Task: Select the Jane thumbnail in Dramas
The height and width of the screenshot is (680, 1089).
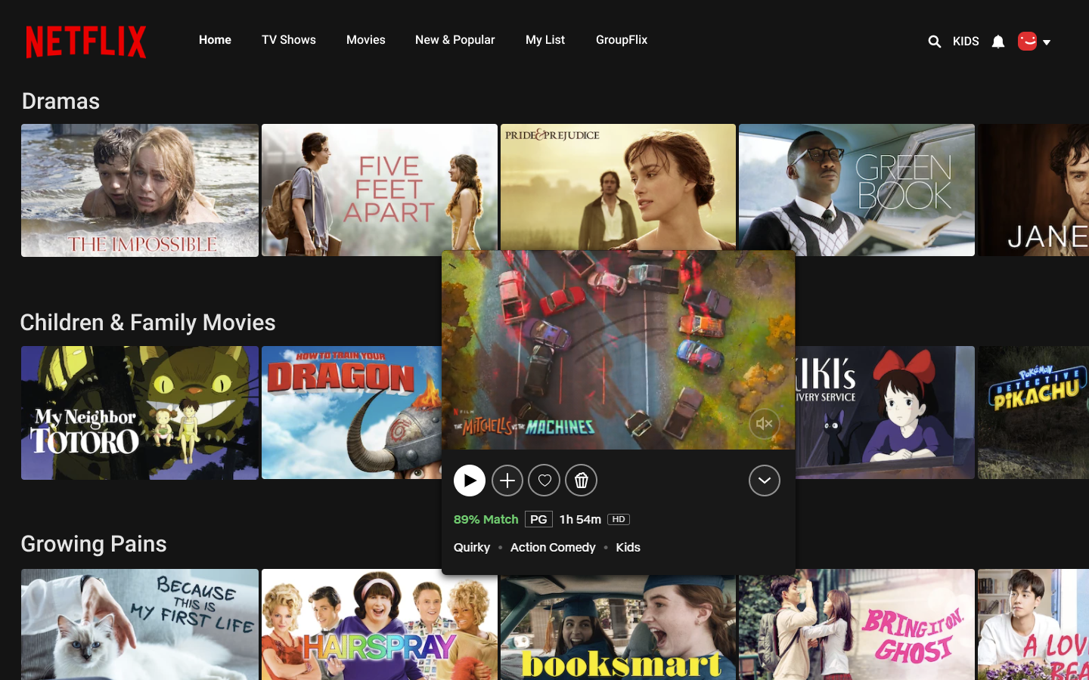Action: (1034, 190)
